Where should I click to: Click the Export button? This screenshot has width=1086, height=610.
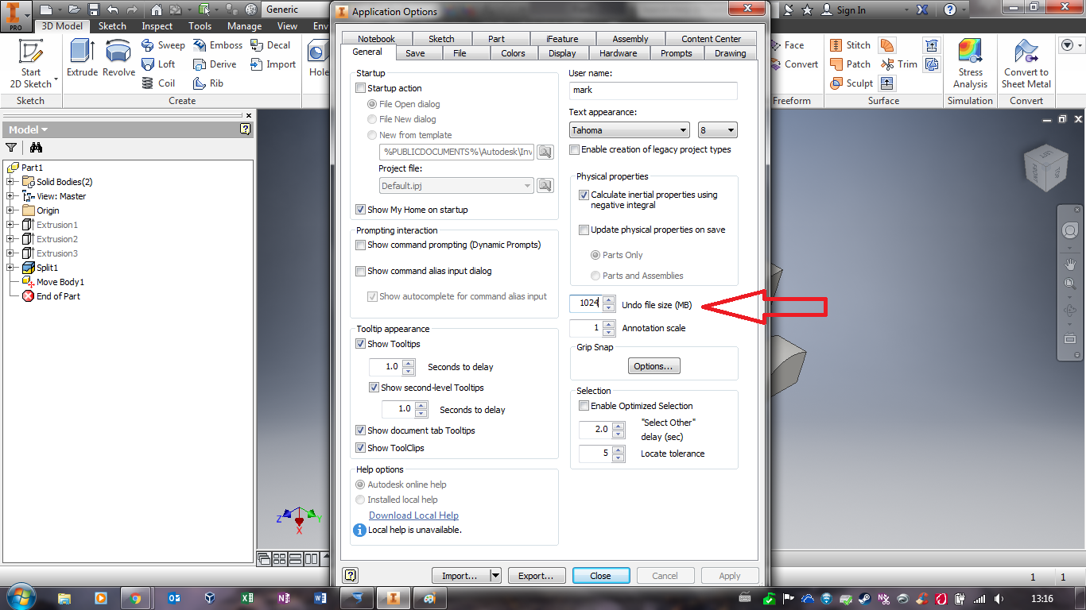(536, 576)
